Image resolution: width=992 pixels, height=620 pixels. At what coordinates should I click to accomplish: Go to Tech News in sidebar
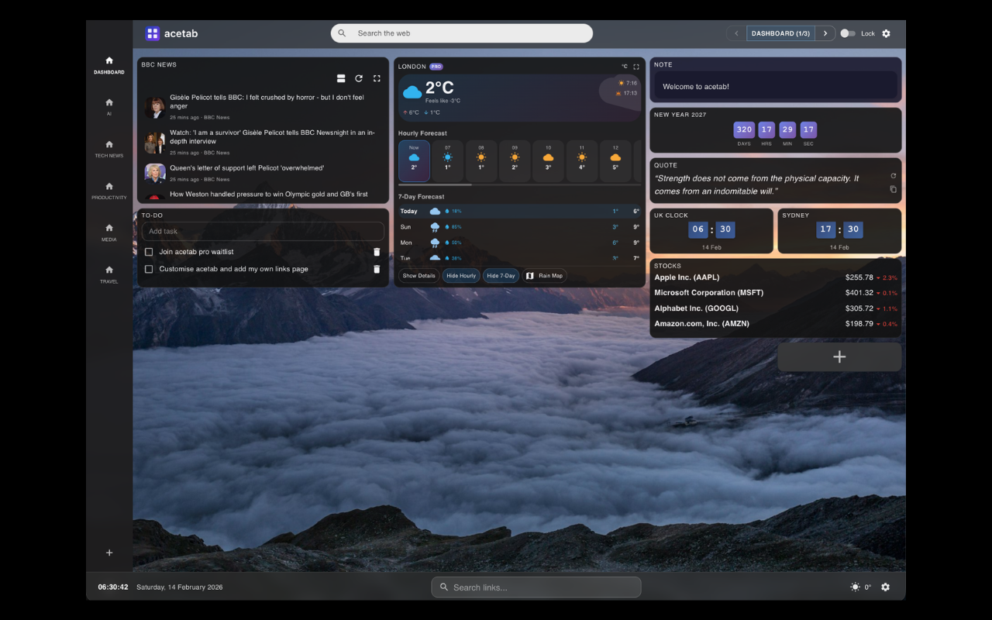tap(109, 149)
